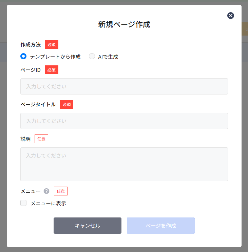This screenshot has height=252, width=248.
Task: Focus the ページID input field
Action: click(x=124, y=86)
